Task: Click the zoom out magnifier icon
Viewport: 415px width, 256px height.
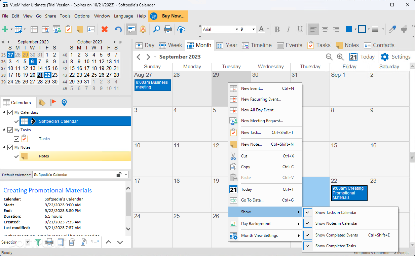Action: (329, 57)
